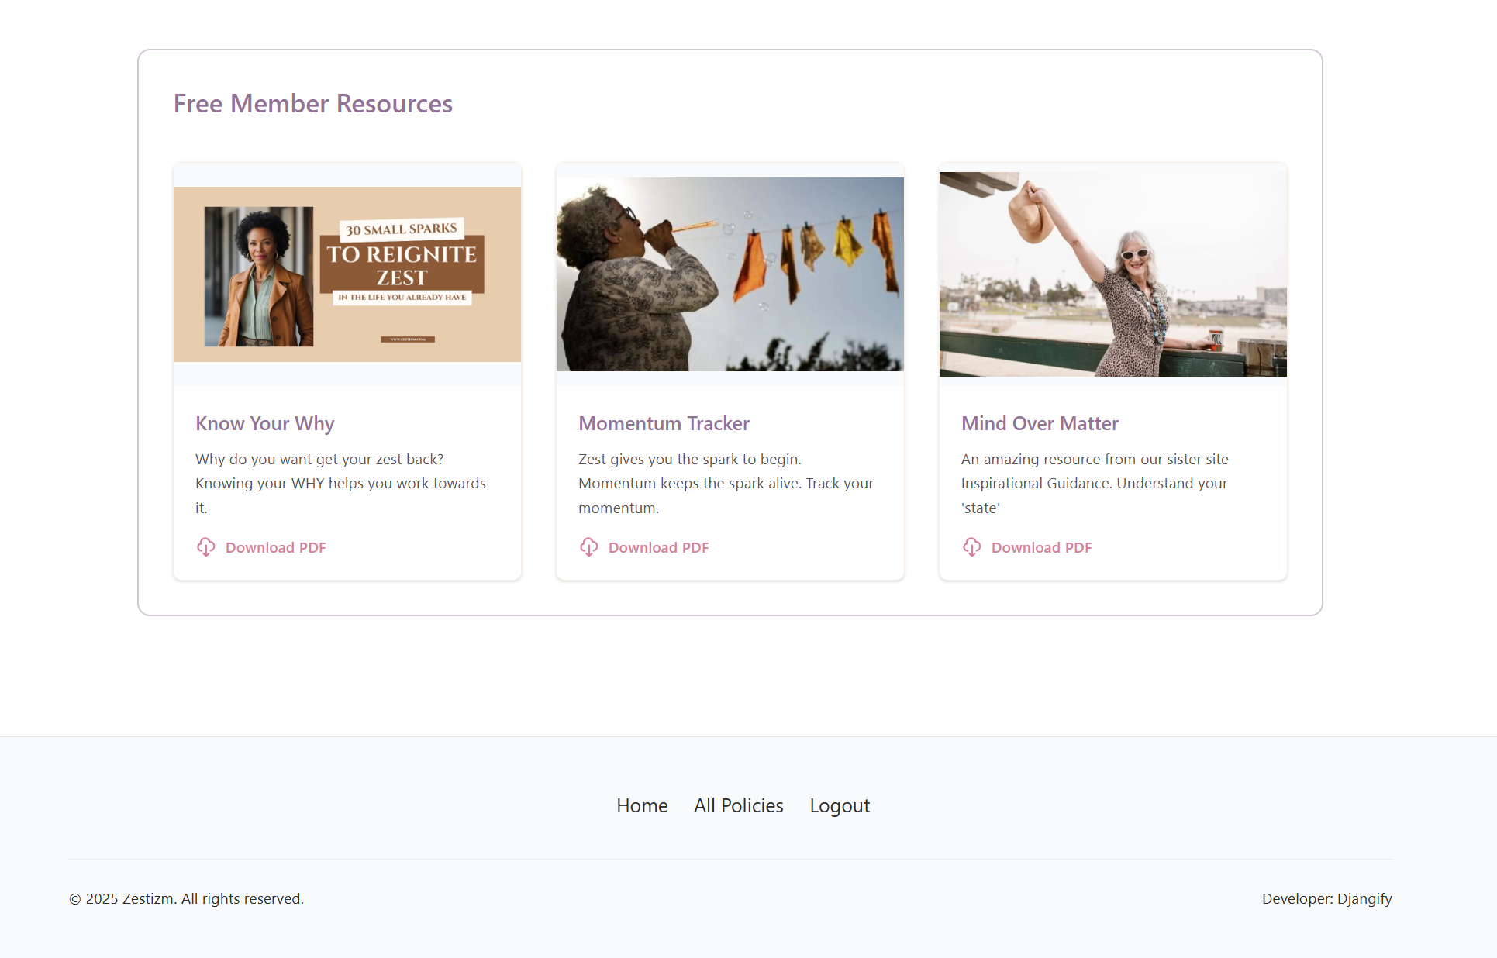The image size is (1497, 958).
Task: Click the Know Your Why description text
Action: 340,483
